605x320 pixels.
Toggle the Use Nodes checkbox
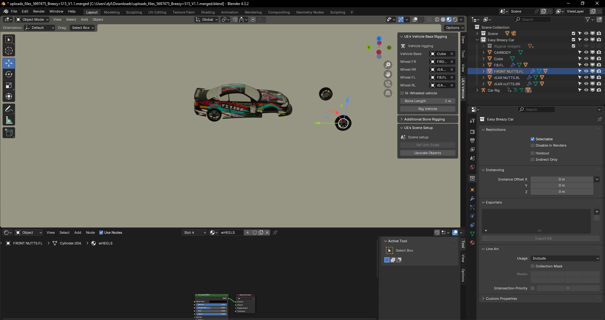coord(101,233)
